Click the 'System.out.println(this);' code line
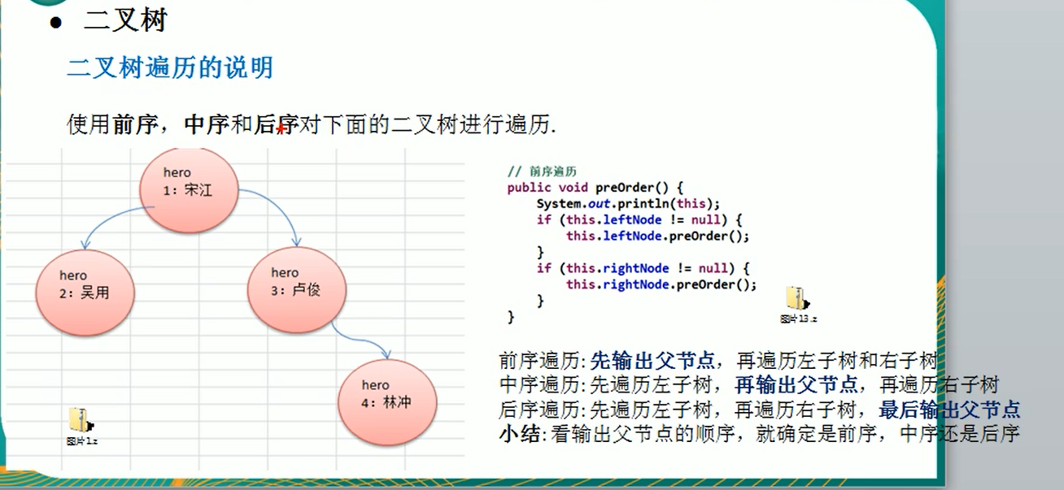The image size is (1064, 490). coord(628,203)
